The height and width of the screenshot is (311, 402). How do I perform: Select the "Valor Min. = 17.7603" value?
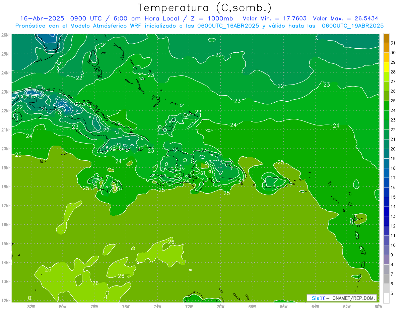(x=275, y=18)
